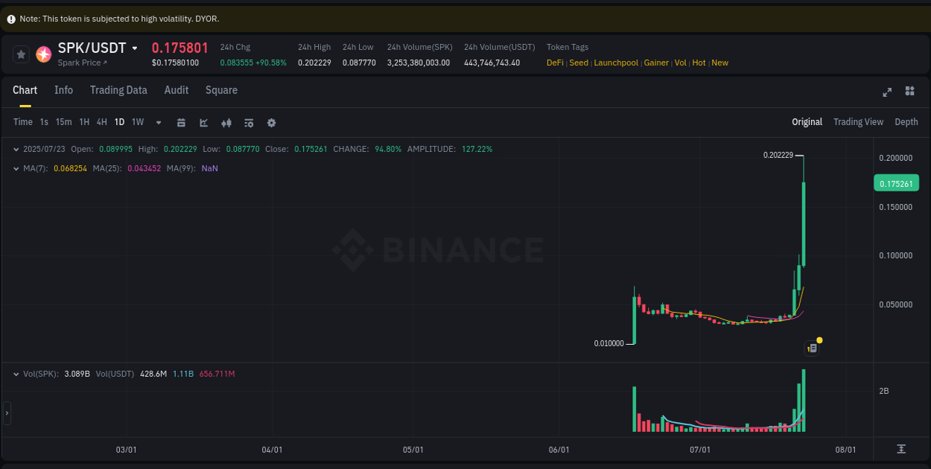Screen dimensions: 931x469
Task: Collapse the OHLC data row chevron
Action: click(x=16, y=149)
